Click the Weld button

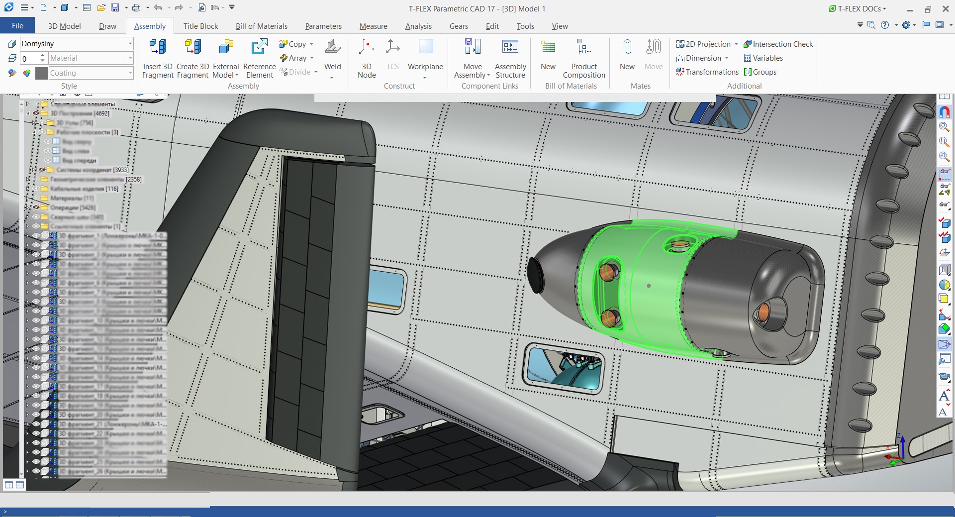pos(332,58)
